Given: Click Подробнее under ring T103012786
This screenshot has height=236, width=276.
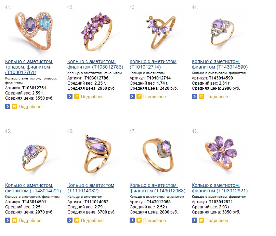Looking at the screenshot, I should pyautogui.click(x=92, y=97).
